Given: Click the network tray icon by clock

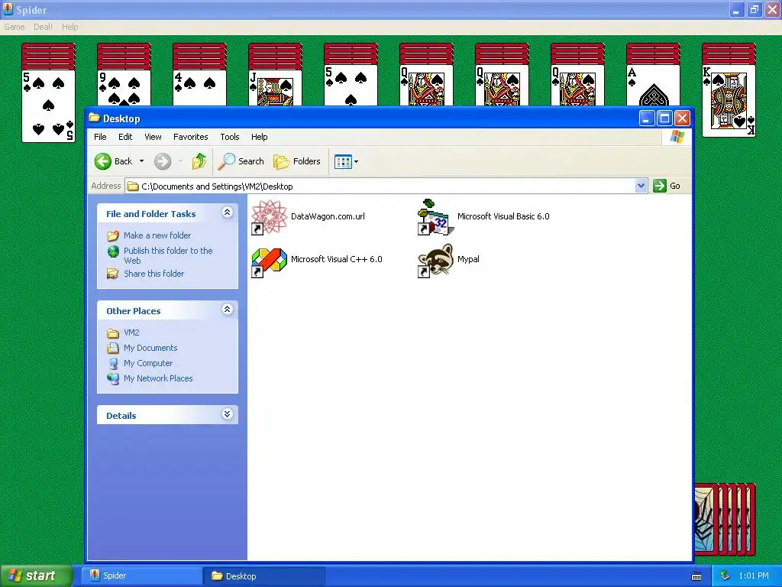Looking at the screenshot, I should 725,576.
